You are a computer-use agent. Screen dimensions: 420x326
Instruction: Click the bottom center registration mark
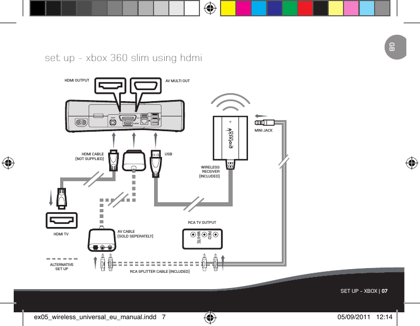(211, 318)
